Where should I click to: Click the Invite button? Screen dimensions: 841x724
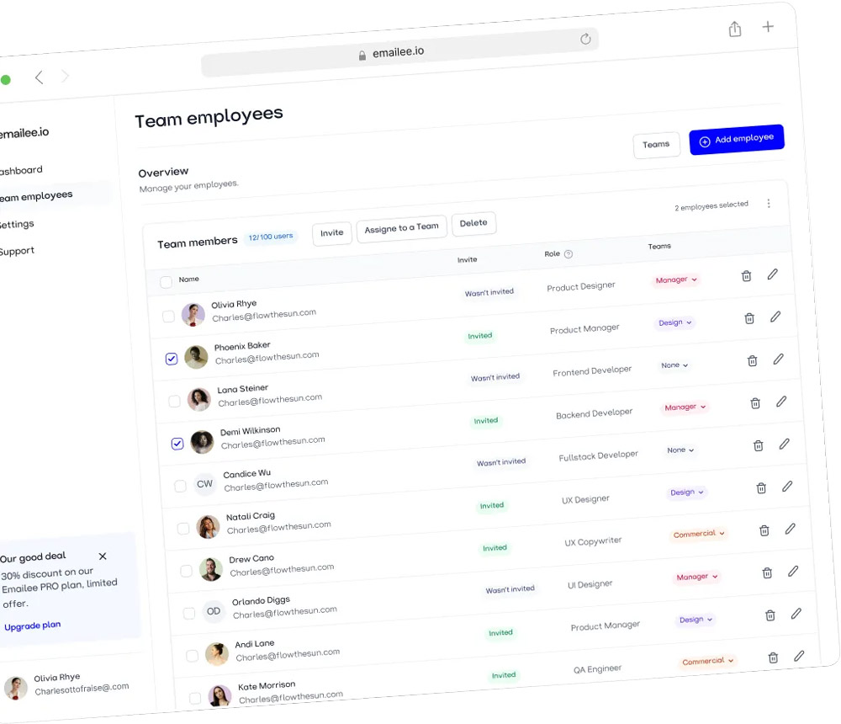click(331, 233)
